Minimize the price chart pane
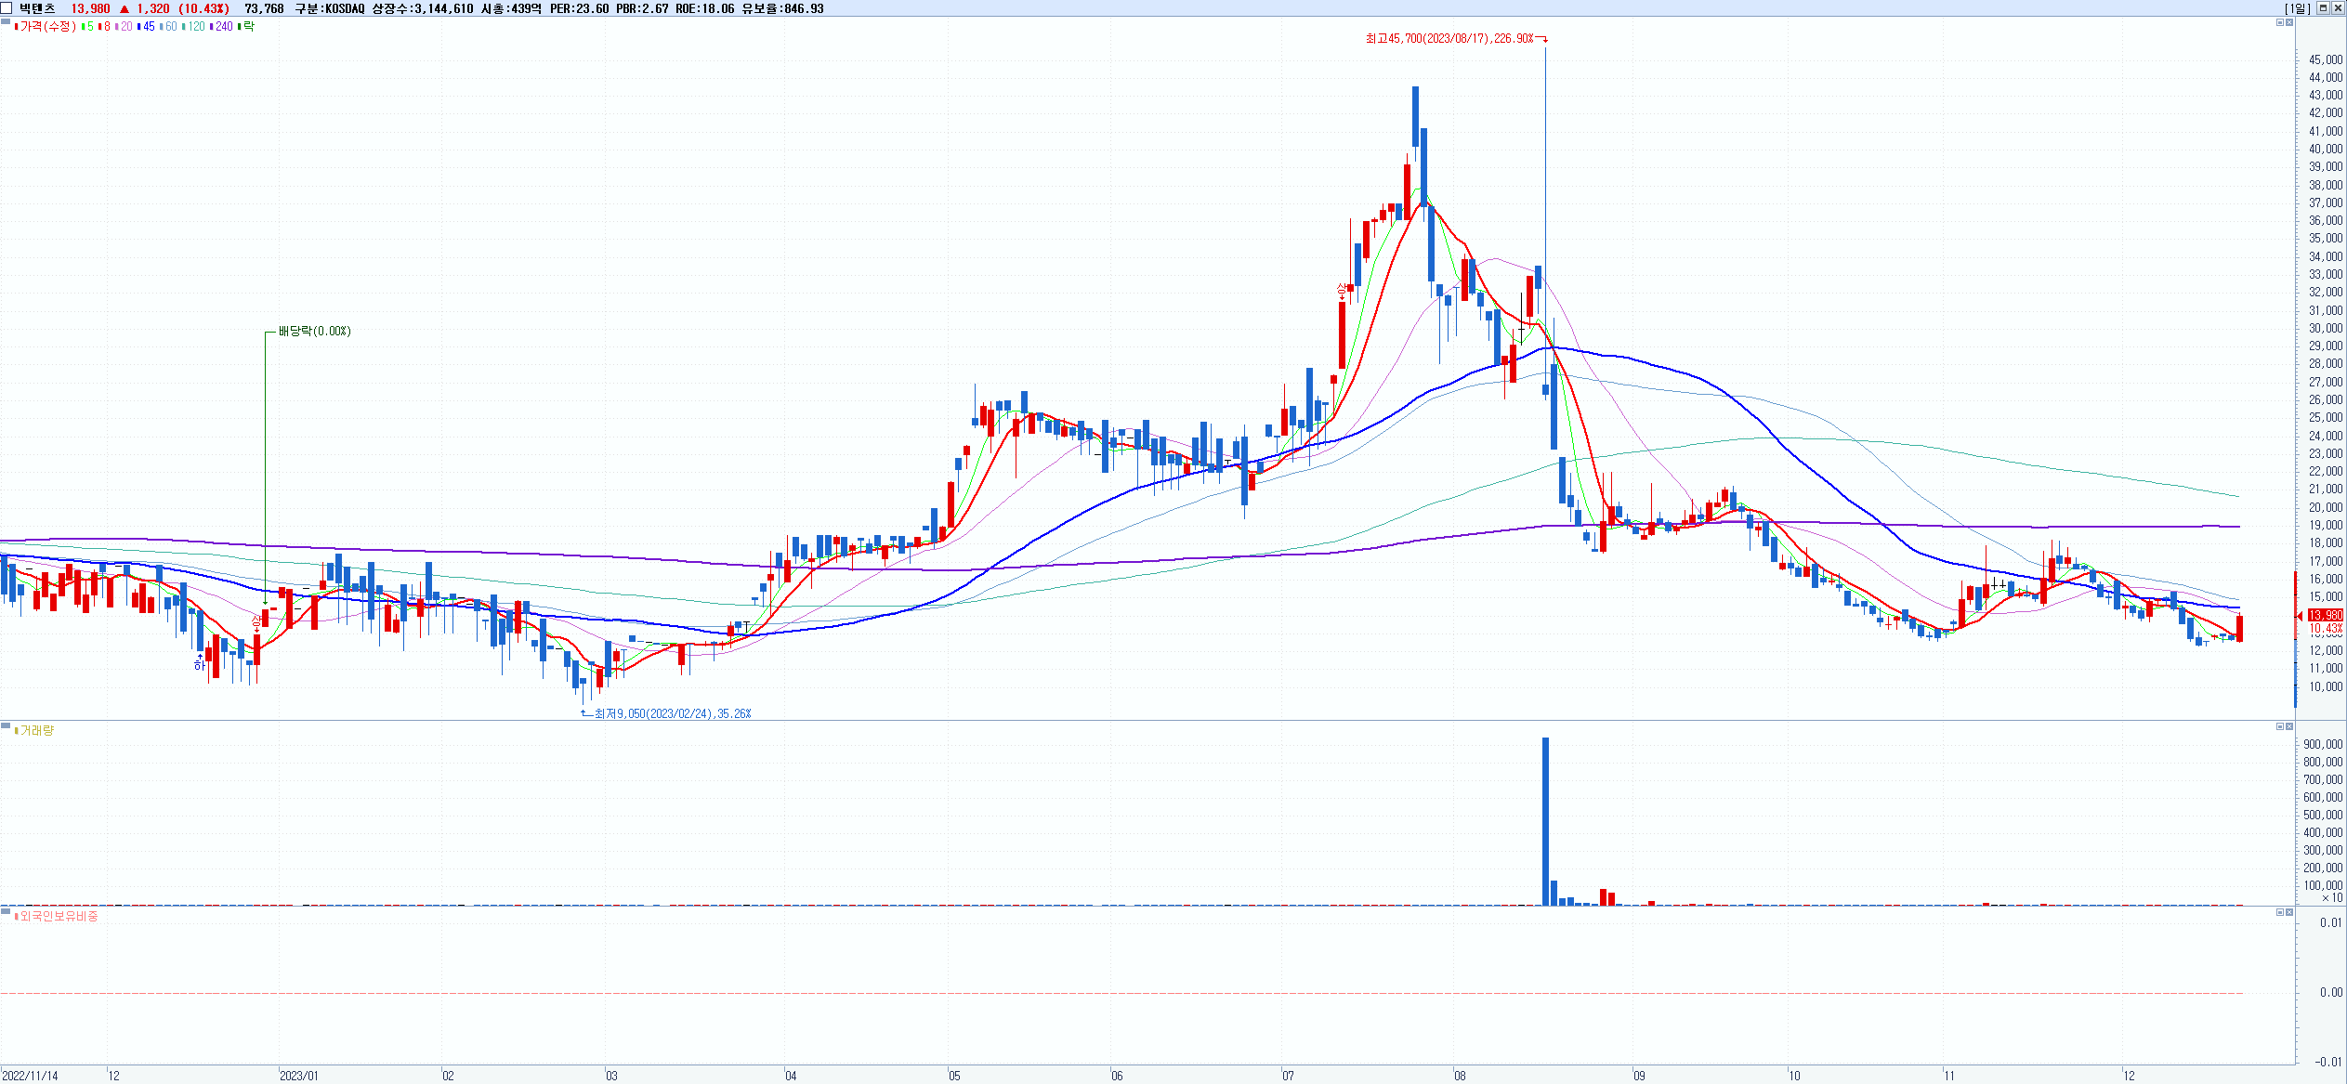 (x=2278, y=22)
